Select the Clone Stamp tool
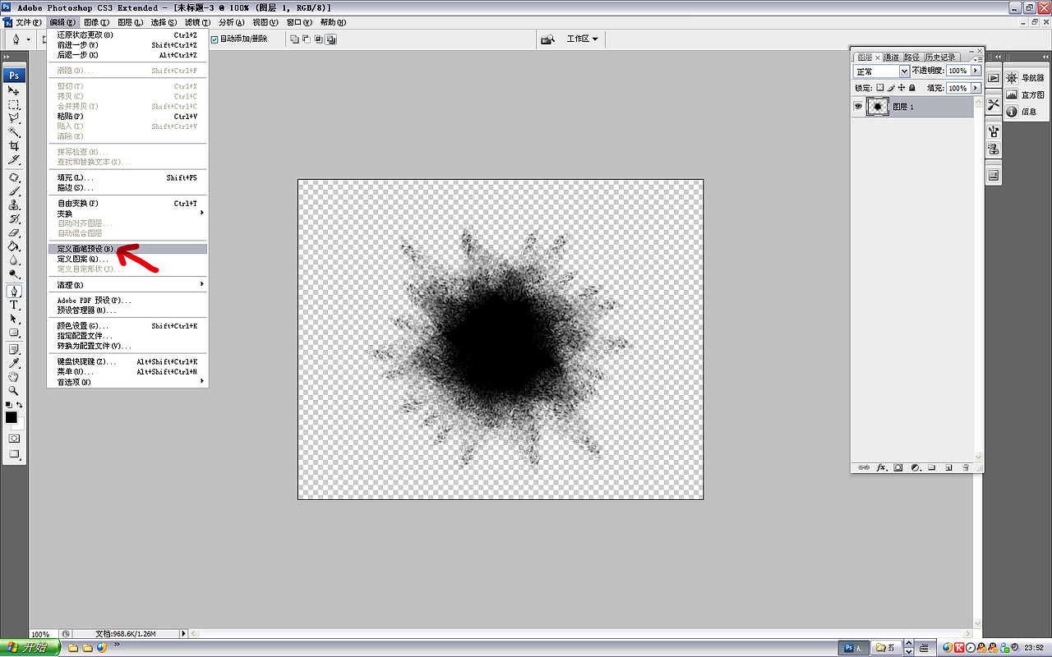 [14, 205]
